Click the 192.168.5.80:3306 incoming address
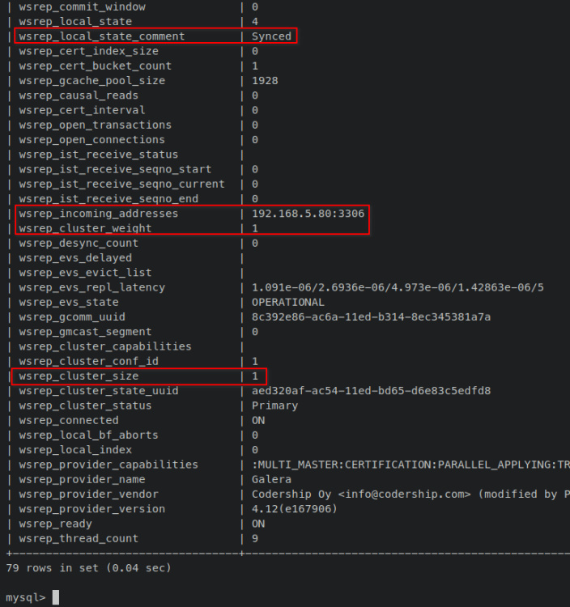Viewport: 570px width, 607px height. coord(308,214)
